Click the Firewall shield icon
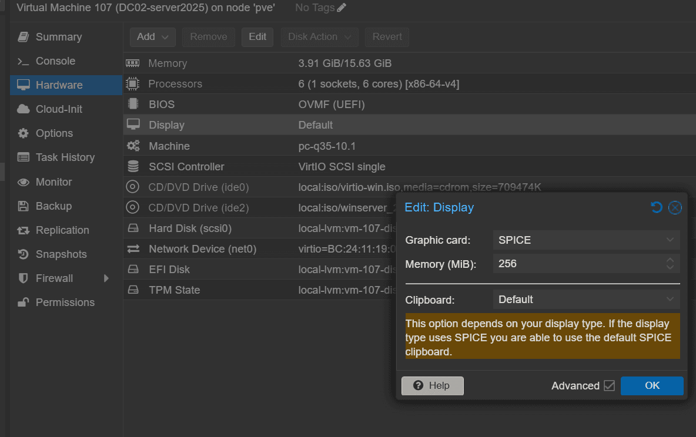Image resolution: width=696 pixels, height=437 pixels. click(23, 278)
